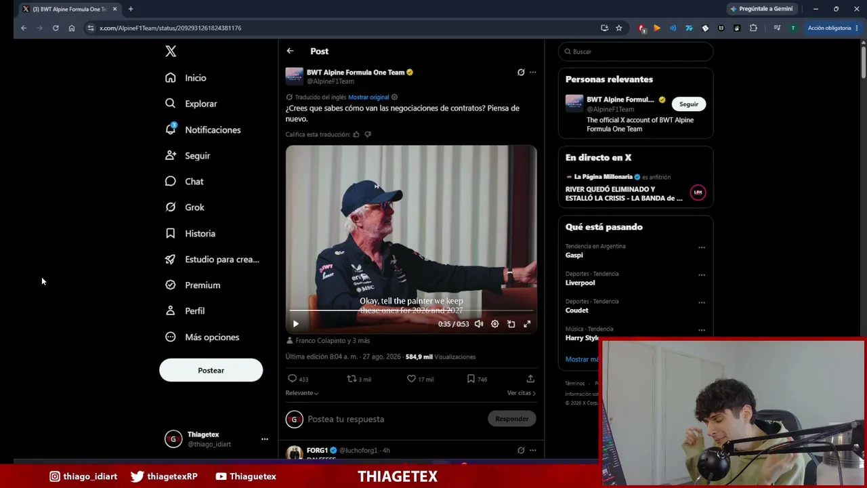Click Pregúntale a Gemini

coord(761,9)
